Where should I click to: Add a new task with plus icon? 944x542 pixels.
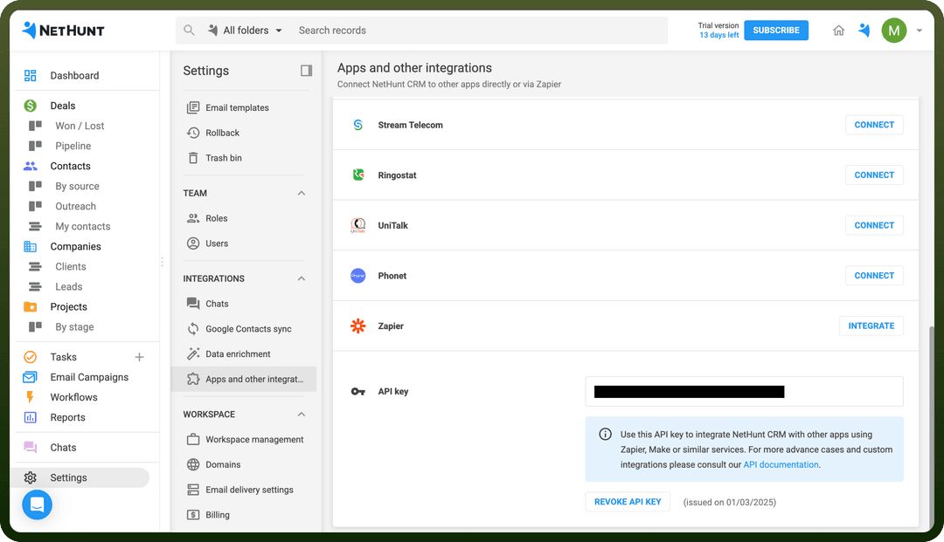pos(139,357)
